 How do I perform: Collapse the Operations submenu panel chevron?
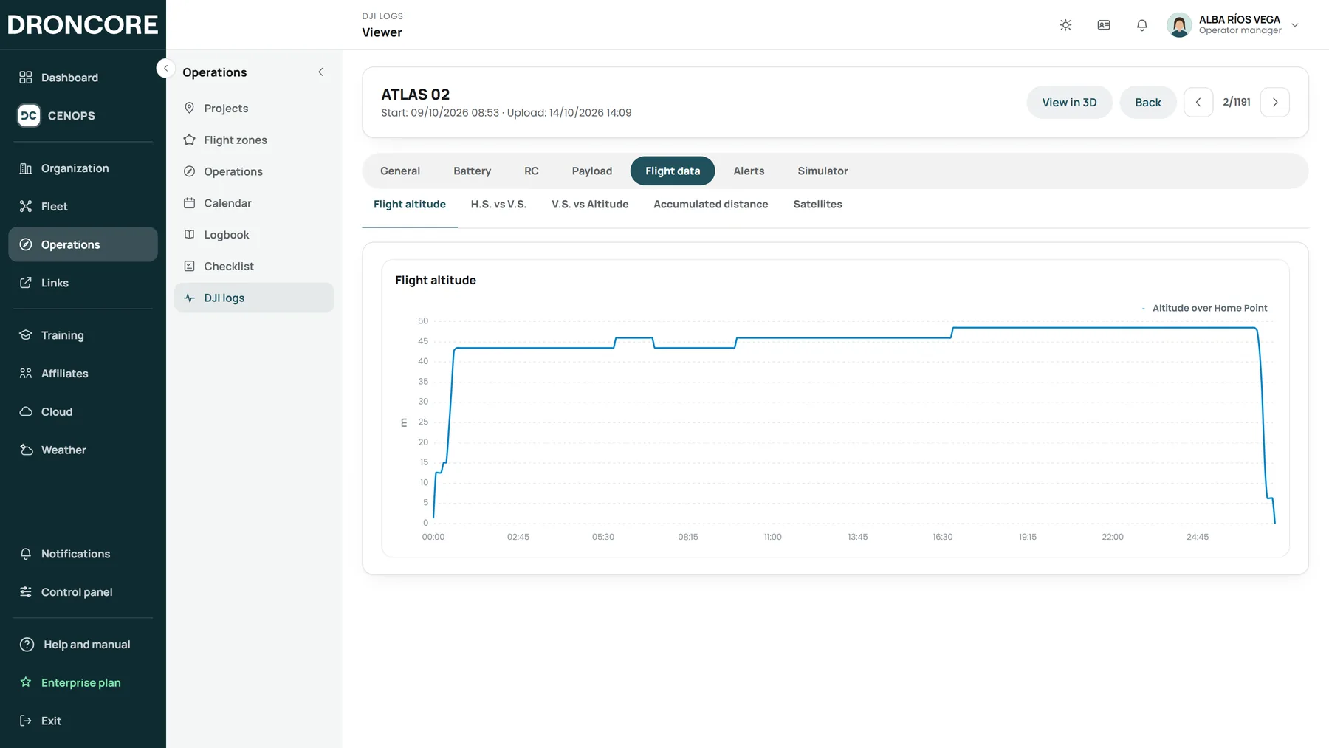tap(320, 72)
